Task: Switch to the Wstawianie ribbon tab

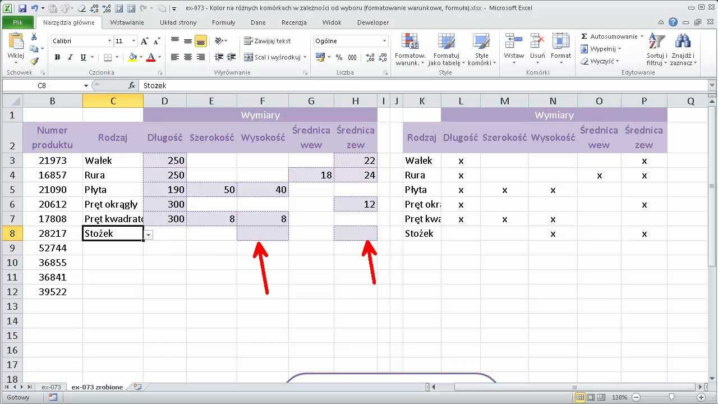Action: 127,22
